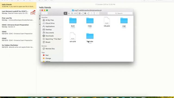174x98 pixels.
Task: Select the 'hello friends' note
Action: pos(18,5)
